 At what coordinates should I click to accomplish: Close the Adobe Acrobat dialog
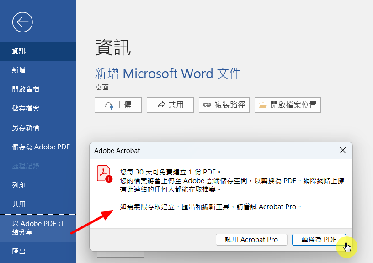pyautogui.click(x=343, y=150)
